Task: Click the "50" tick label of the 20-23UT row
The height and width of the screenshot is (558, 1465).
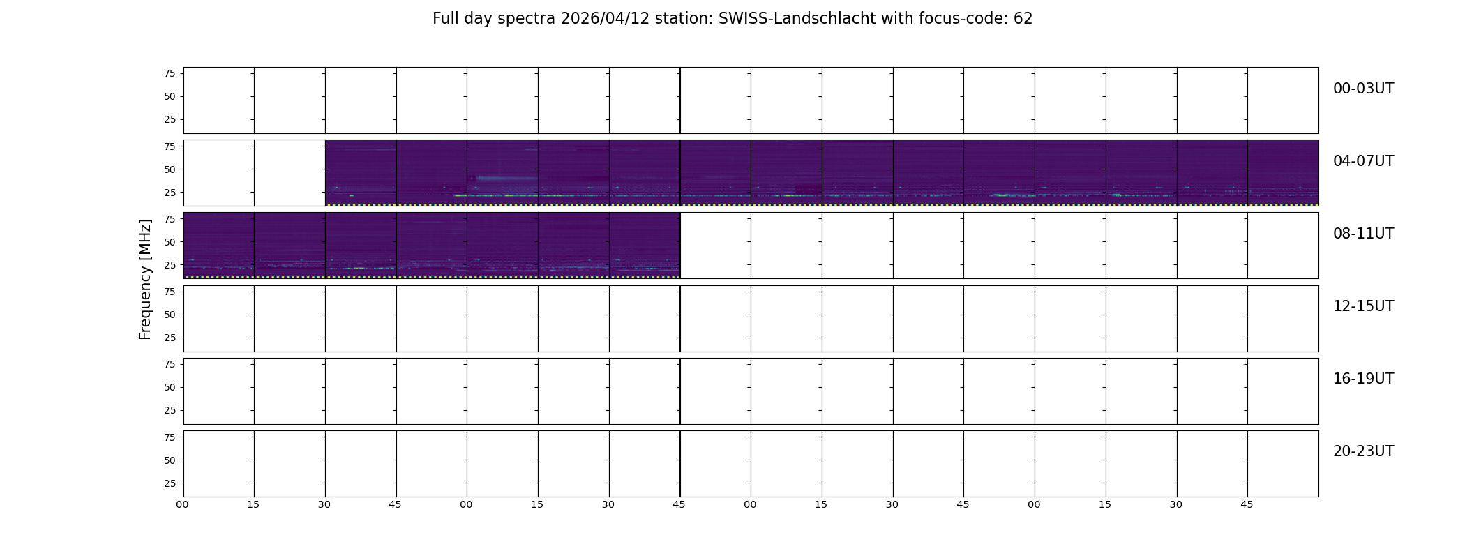Action: (x=170, y=460)
